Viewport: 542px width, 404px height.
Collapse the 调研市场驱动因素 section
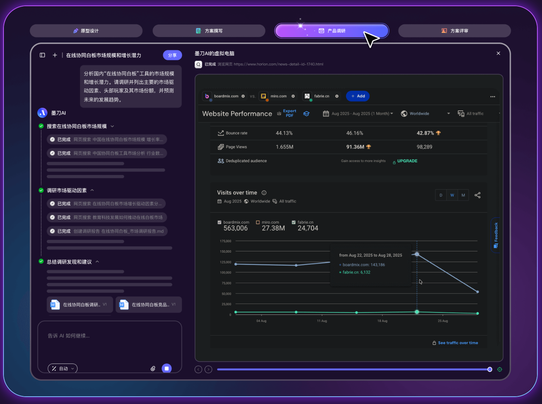point(92,190)
